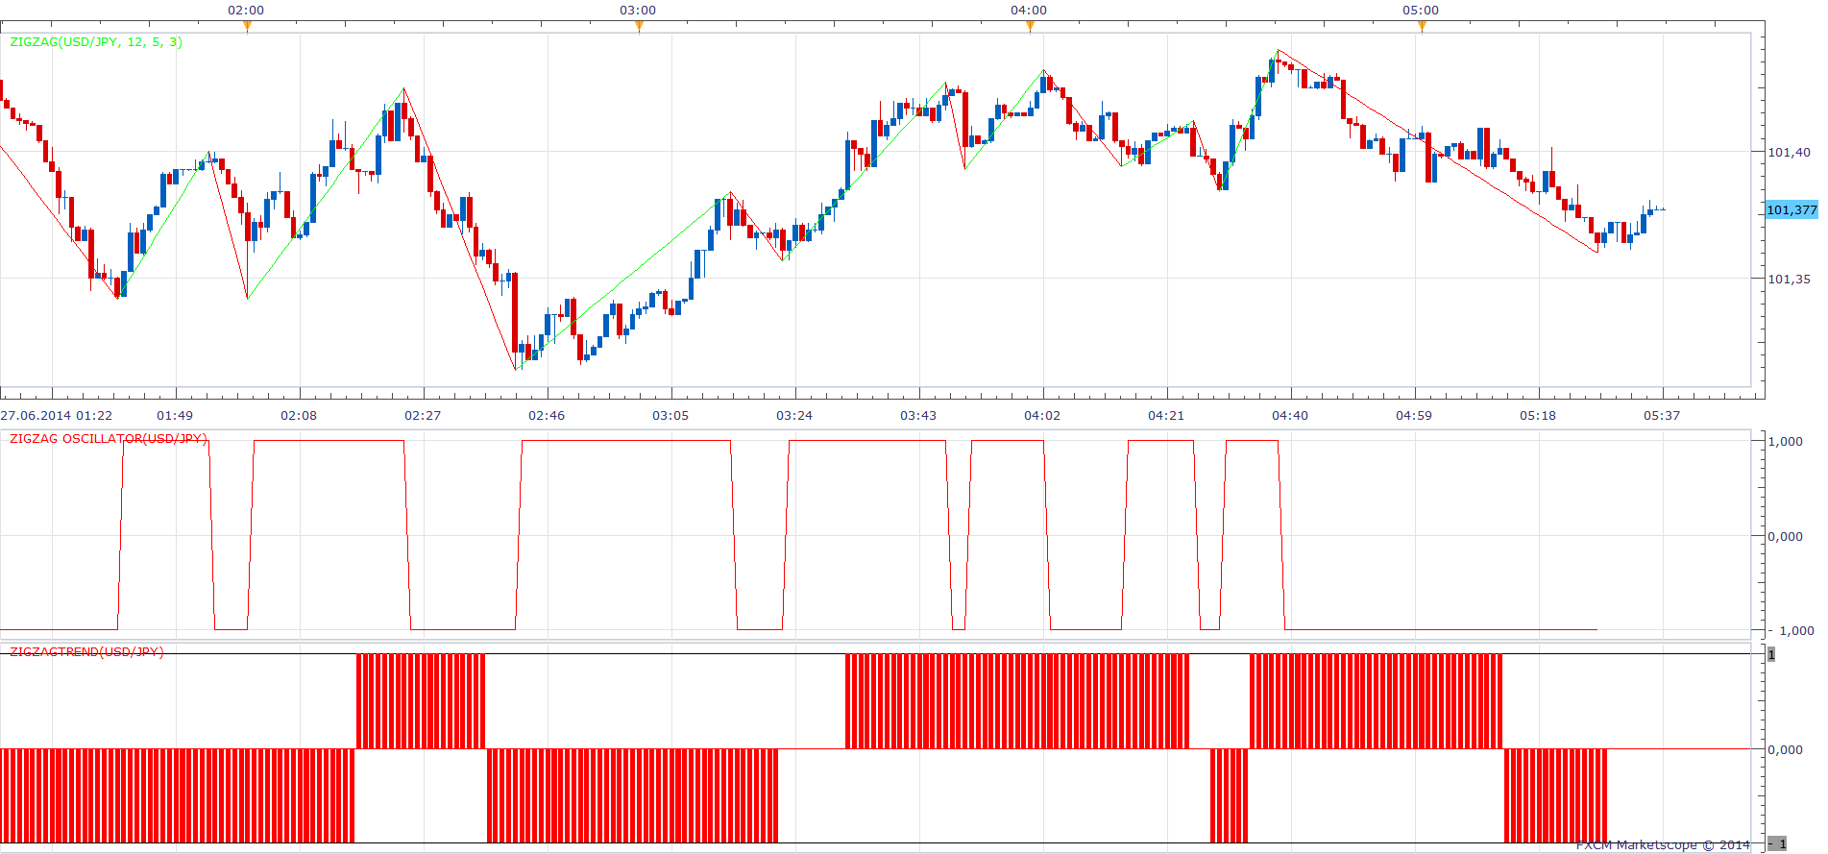The width and height of the screenshot is (1828, 854).
Task: Click the 03:24 time axis label
Action: pyautogui.click(x=794, y=416)
